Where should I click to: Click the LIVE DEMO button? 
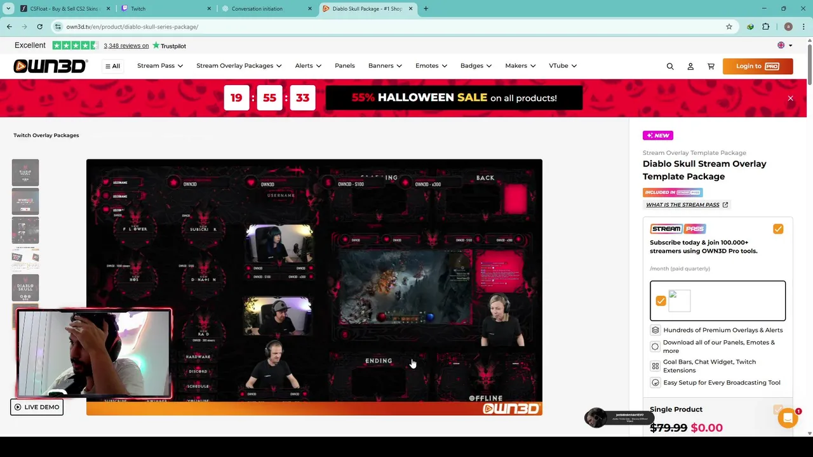37,407
